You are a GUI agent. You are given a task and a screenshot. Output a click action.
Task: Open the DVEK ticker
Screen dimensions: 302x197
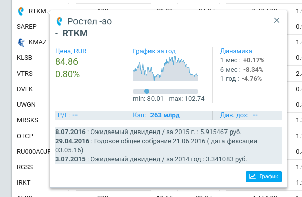click(25, 89)
